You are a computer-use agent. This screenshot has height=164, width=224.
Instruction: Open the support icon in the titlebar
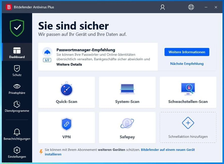191,7
